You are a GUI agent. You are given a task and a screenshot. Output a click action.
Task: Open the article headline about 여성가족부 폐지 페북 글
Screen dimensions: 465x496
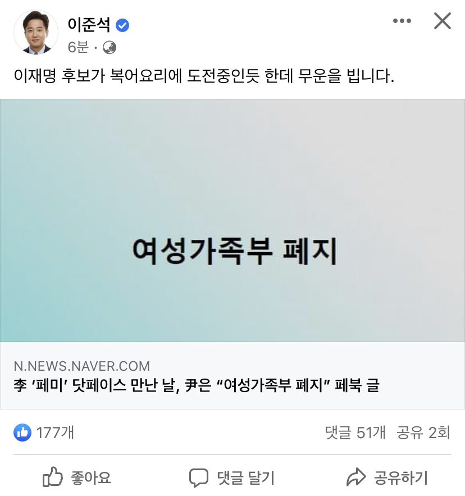click(x=197, y=385)
